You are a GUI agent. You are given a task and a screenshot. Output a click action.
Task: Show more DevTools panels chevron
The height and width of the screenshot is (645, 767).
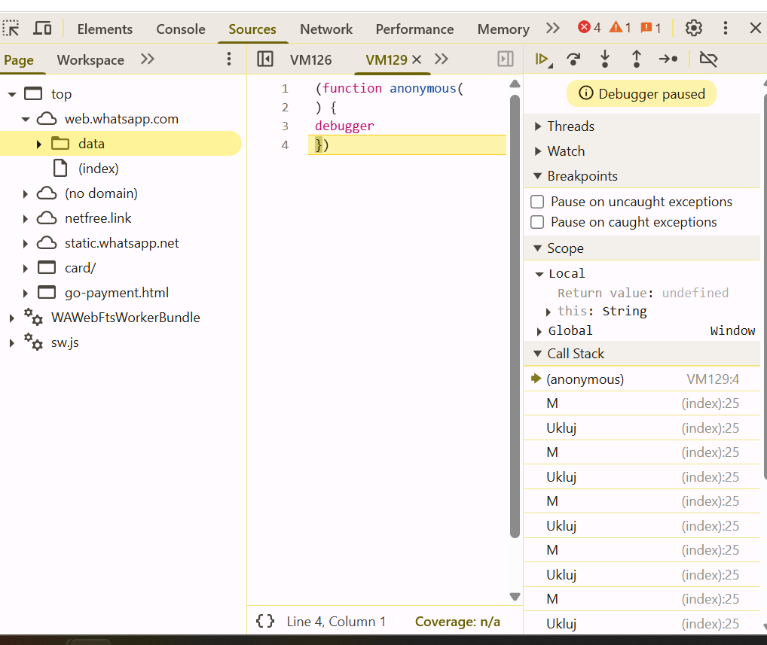tap(553, 29)
